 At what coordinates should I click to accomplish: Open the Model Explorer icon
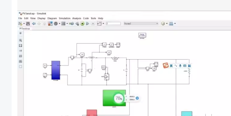click(63, 23)
